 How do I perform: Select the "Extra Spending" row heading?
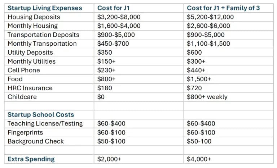coord(31,159)
